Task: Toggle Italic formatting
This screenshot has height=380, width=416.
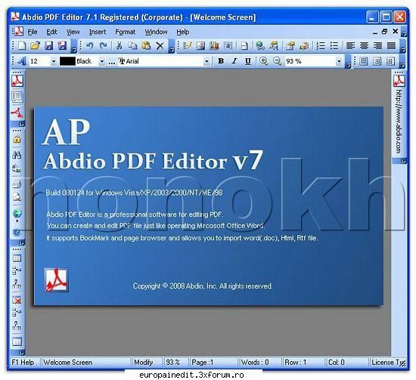Action: [x=234, y=61]
